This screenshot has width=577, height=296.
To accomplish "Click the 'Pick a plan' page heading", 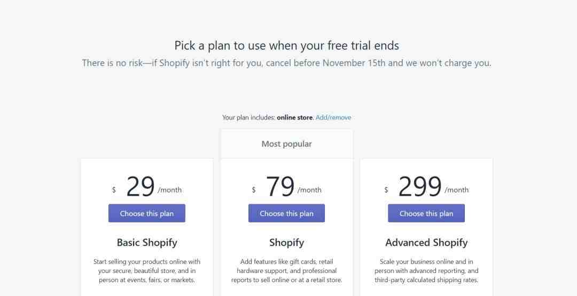I will tap(287, 45).
